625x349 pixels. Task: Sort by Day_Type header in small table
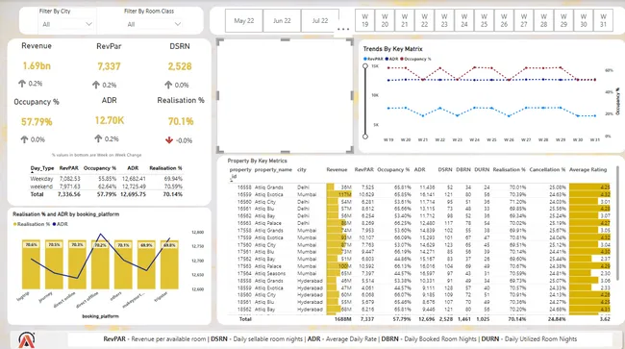coord(42,168)
